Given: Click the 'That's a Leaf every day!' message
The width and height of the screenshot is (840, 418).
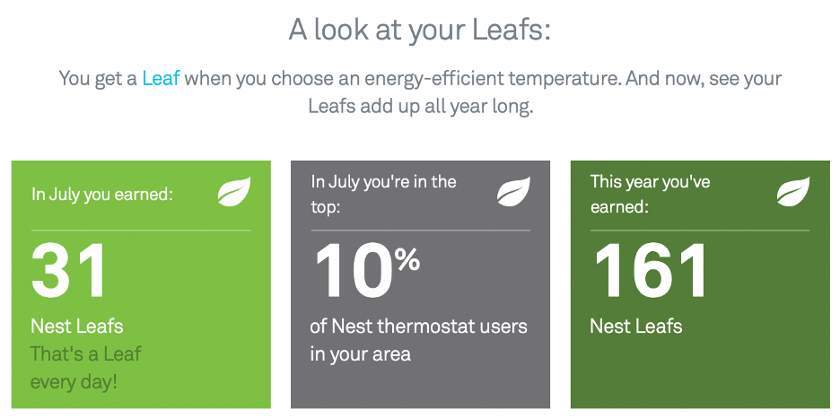Looking at the screenshot, I should (x=86, y=368).
